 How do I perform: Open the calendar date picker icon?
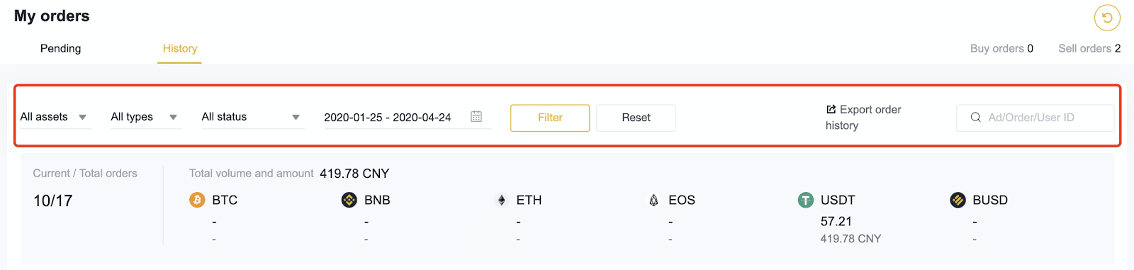[x=476, y=116]
